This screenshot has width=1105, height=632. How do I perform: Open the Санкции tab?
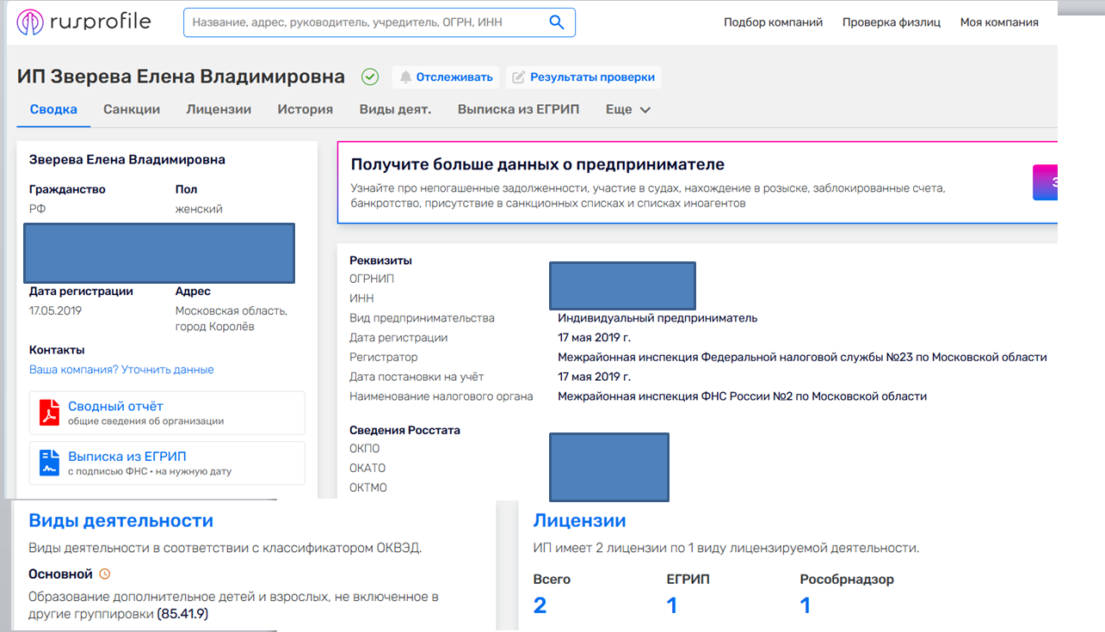pos(132,110)
